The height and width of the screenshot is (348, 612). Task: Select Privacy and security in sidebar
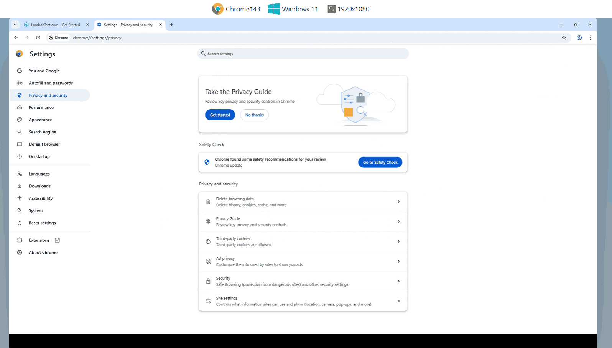(49, 95)
